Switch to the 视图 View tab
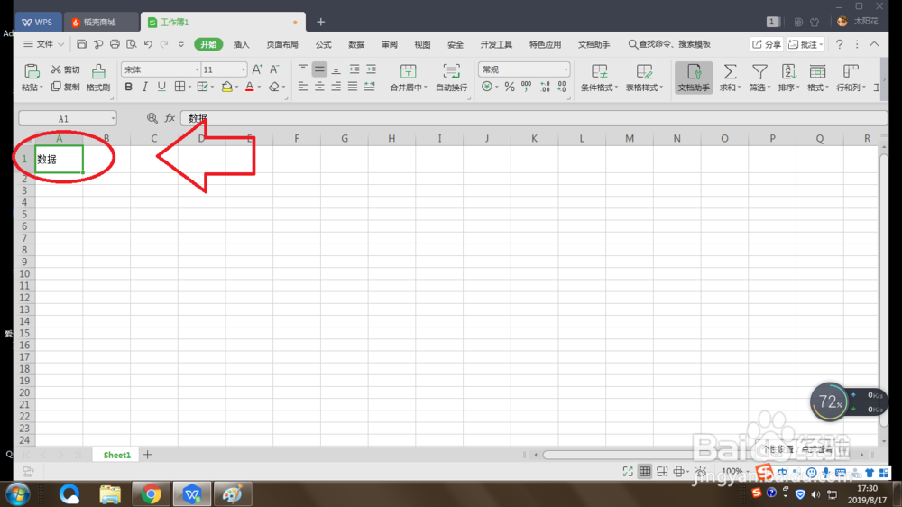This screenshot has width=902, height=507. 423,44
